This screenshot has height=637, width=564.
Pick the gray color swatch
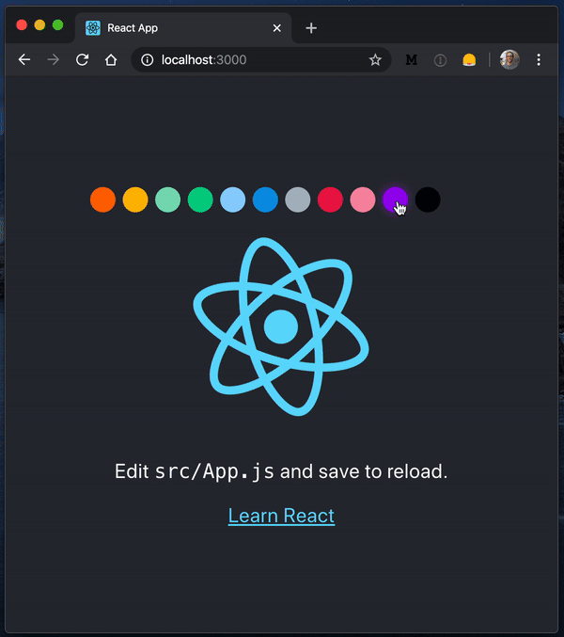tap(297, 199)
